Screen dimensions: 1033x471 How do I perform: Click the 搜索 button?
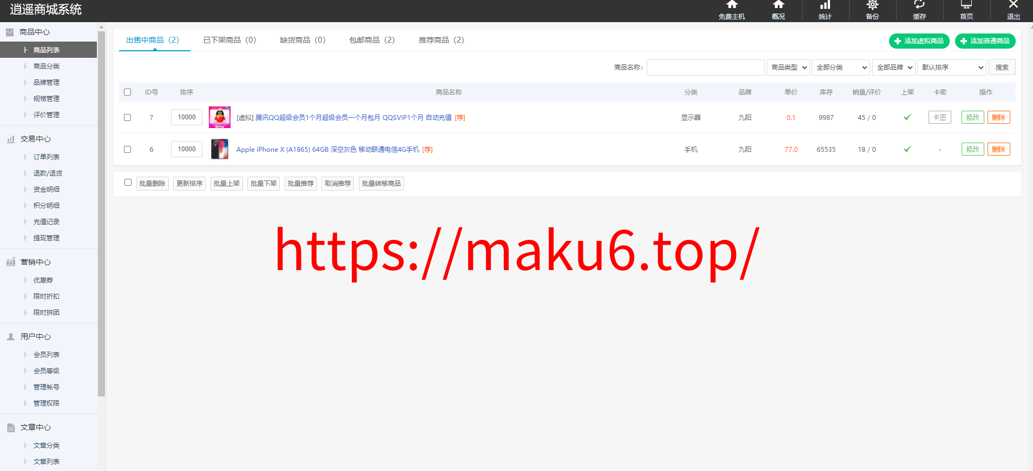pos(1002,68)
